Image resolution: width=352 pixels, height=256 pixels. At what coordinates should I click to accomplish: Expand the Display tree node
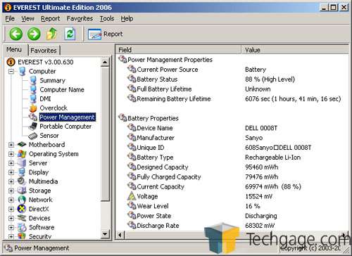11,172
